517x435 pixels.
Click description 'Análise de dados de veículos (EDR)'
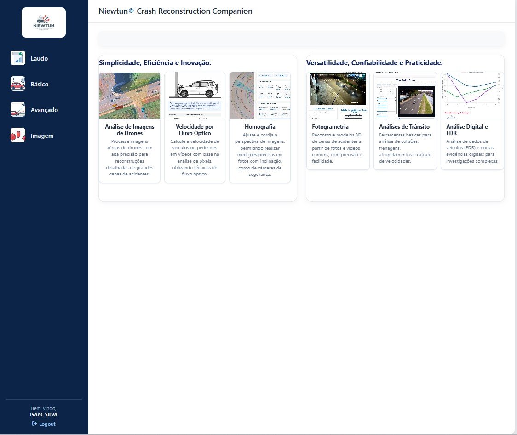pyautogui.click(x=472, y=151)
